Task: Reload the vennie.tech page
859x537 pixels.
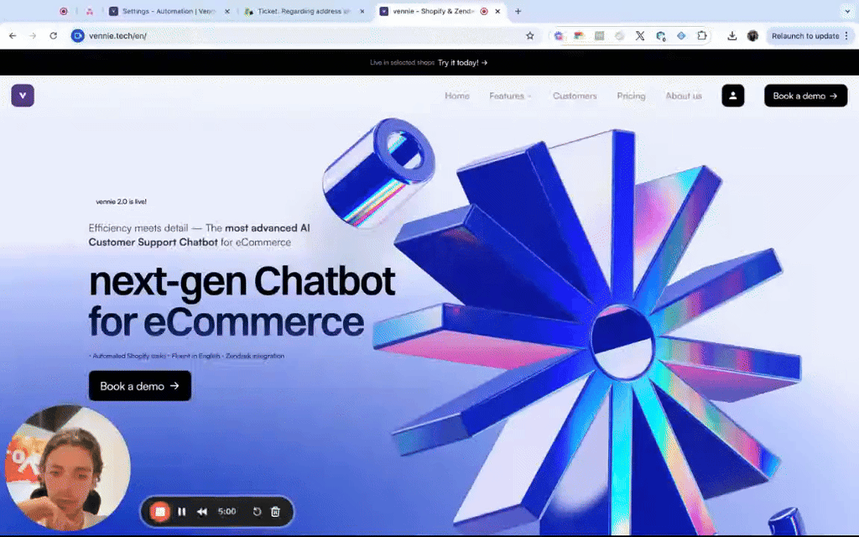Action: click(x=53, y=35)
